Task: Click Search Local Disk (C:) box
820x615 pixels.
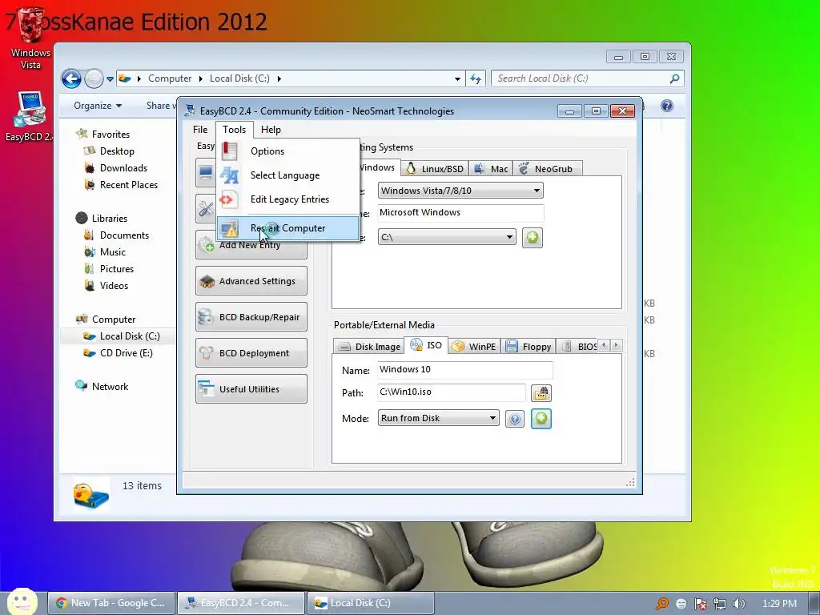Action: pyautogui.click(x=588, y=78)
